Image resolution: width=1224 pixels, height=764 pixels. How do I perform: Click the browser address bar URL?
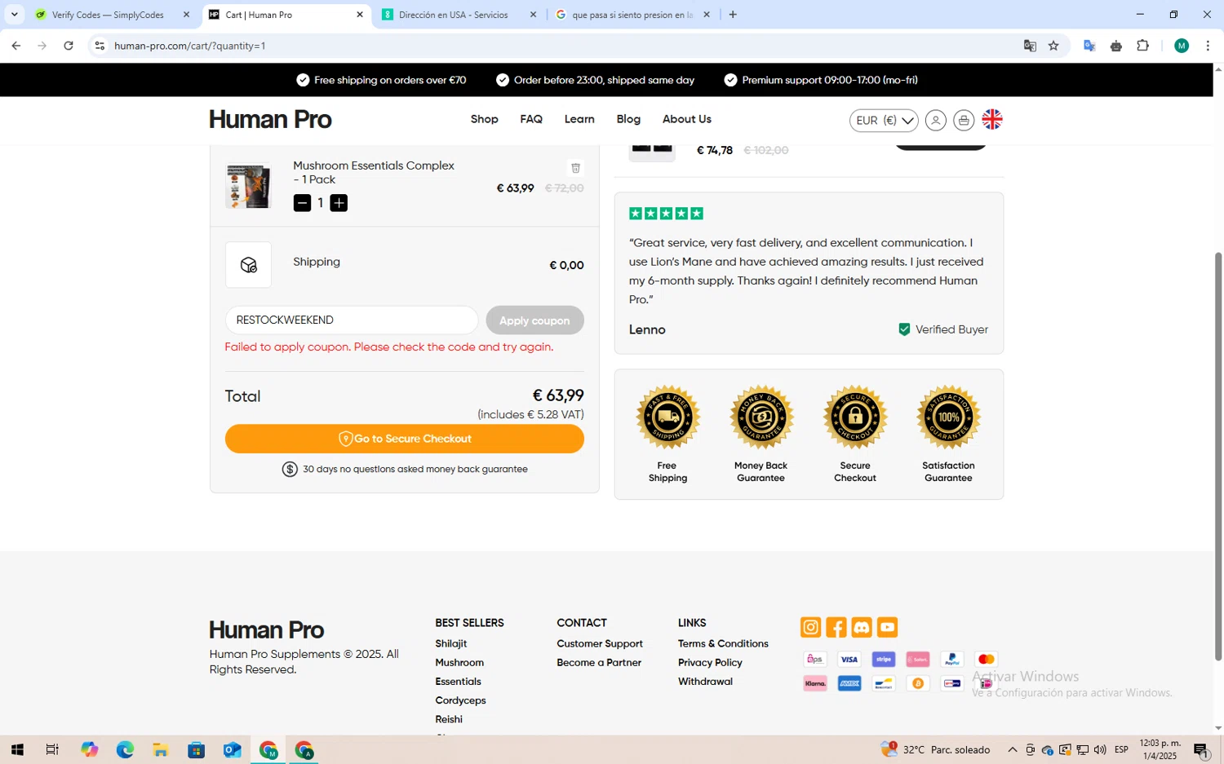190,46
